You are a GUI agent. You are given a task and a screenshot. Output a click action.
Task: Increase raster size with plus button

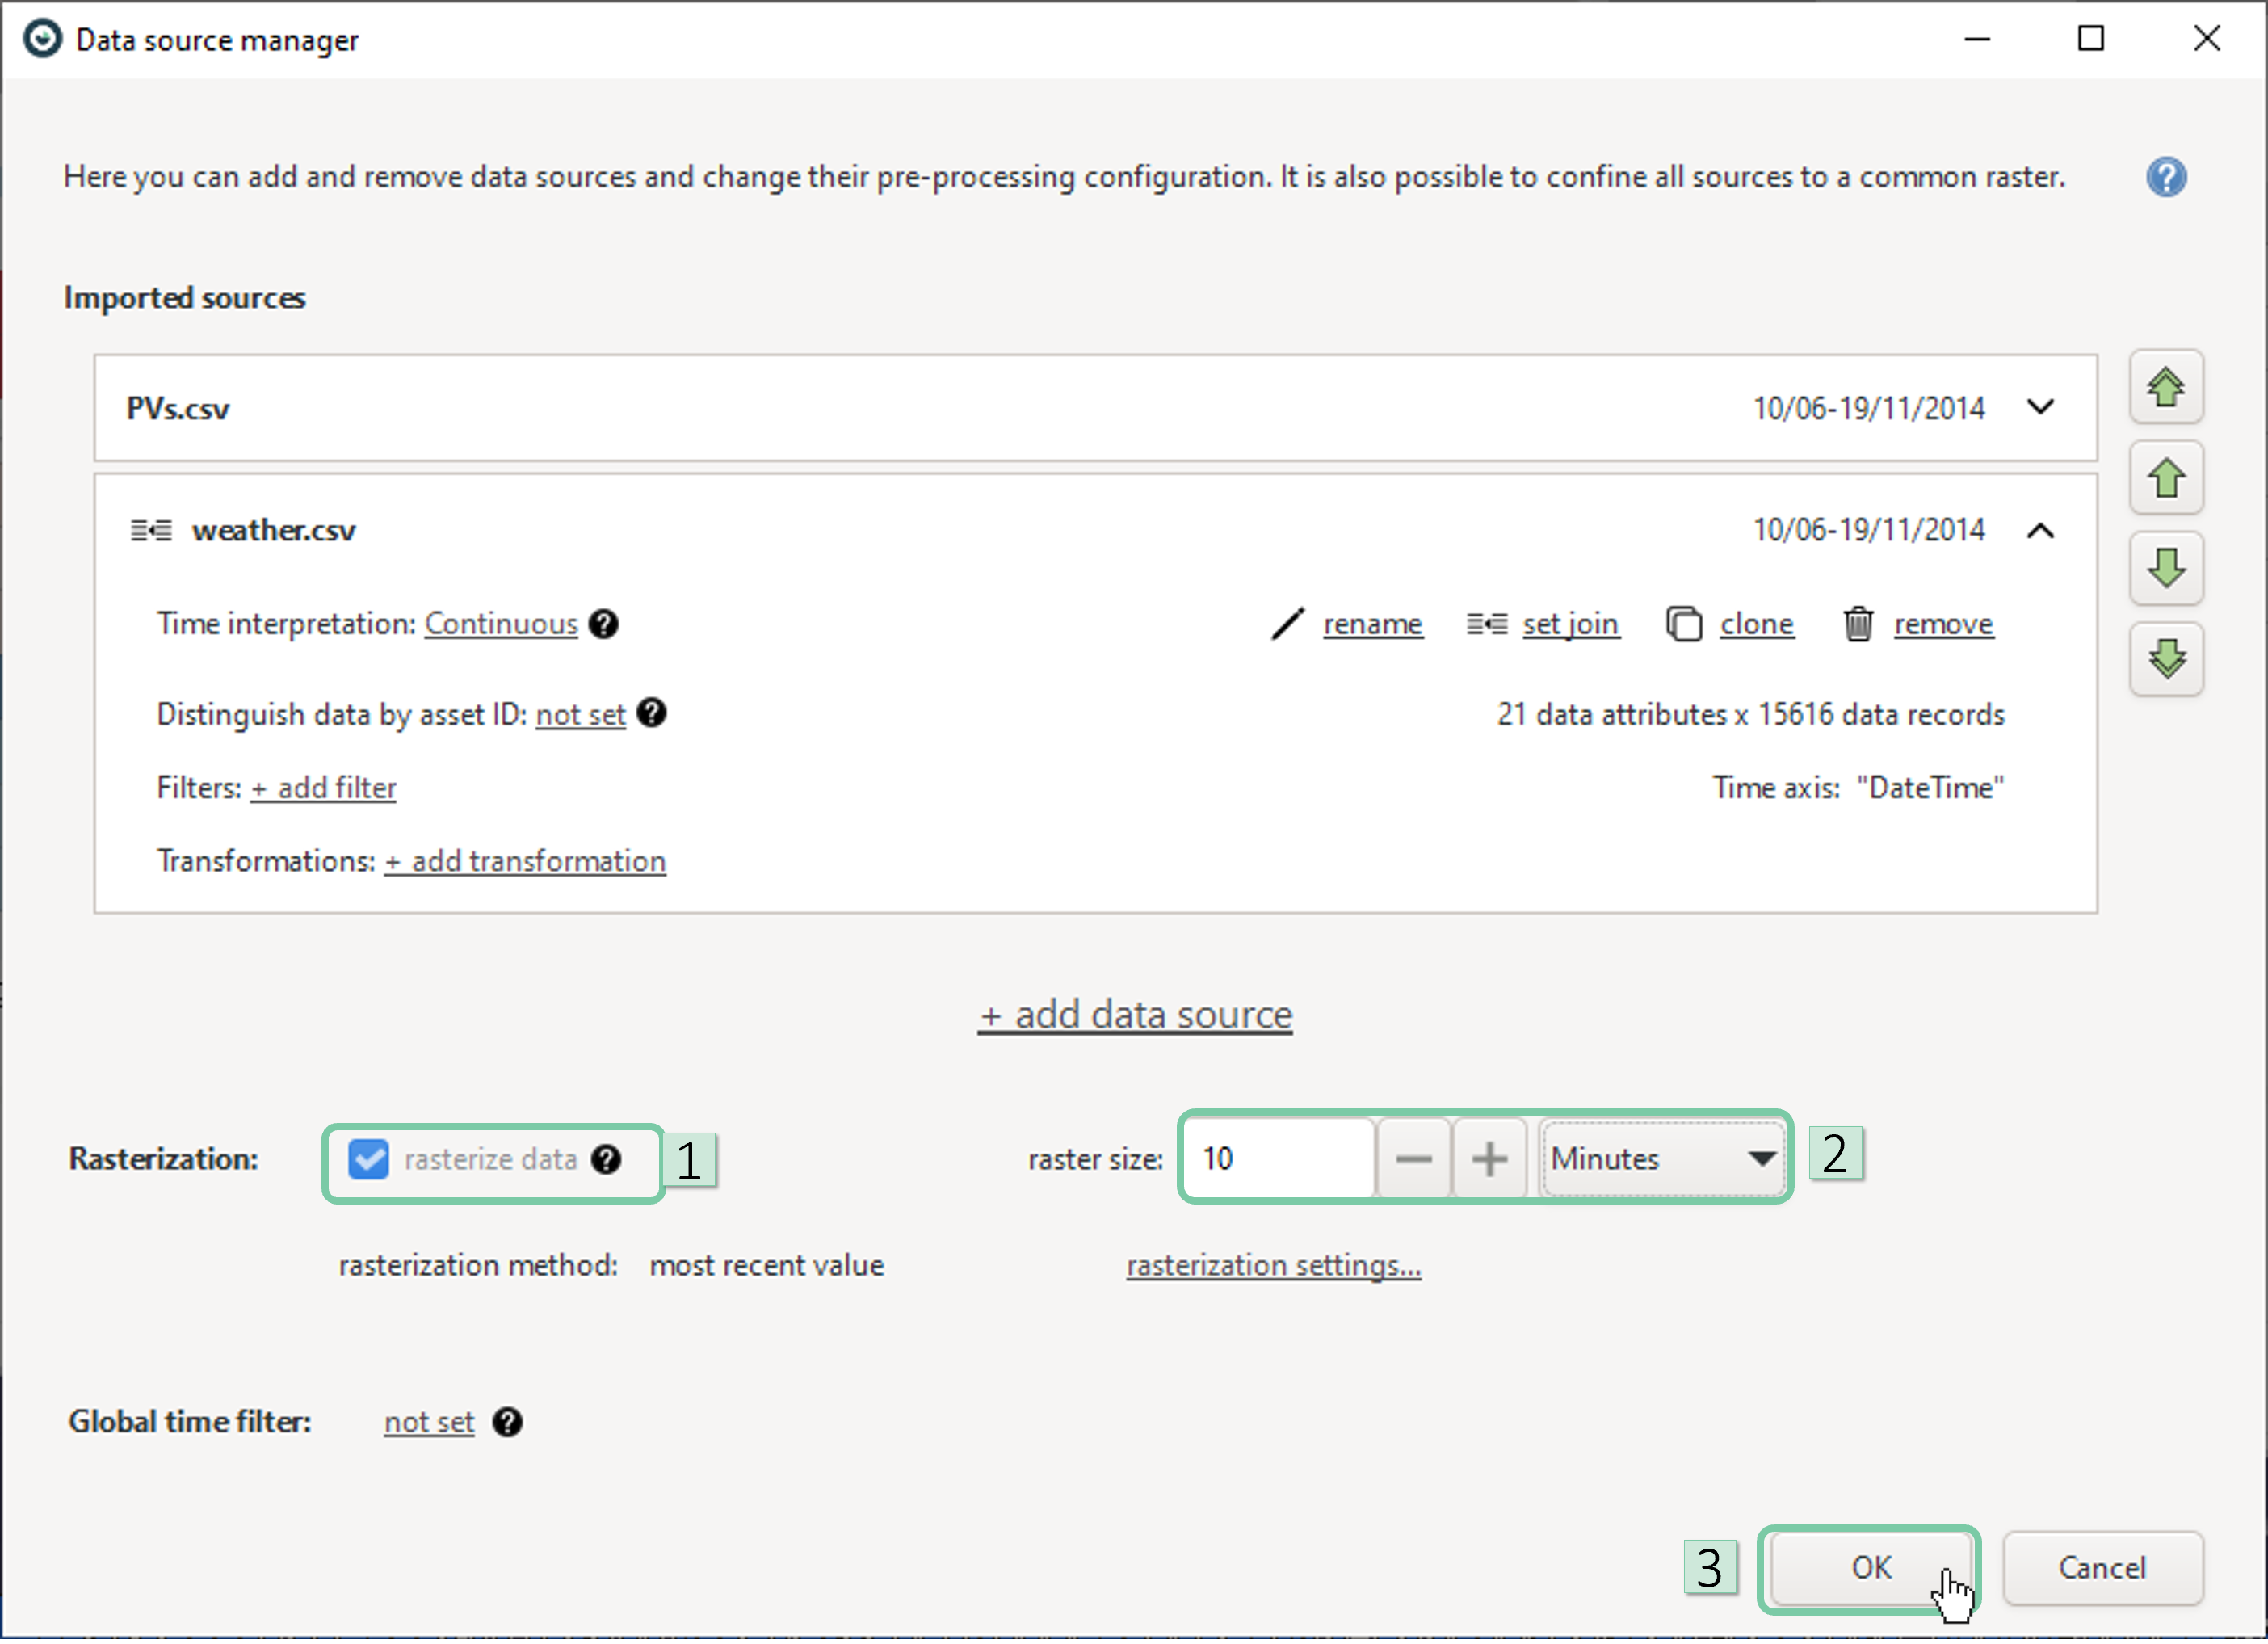[x=1489, y=1160]
